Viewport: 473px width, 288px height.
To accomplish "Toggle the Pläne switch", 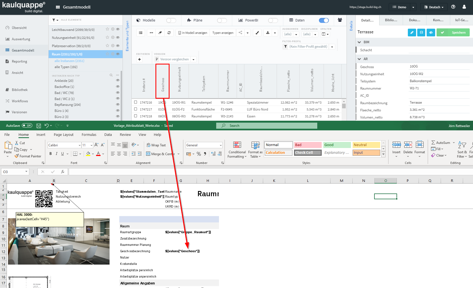I will pyautogui.click(x=222, y=20).
